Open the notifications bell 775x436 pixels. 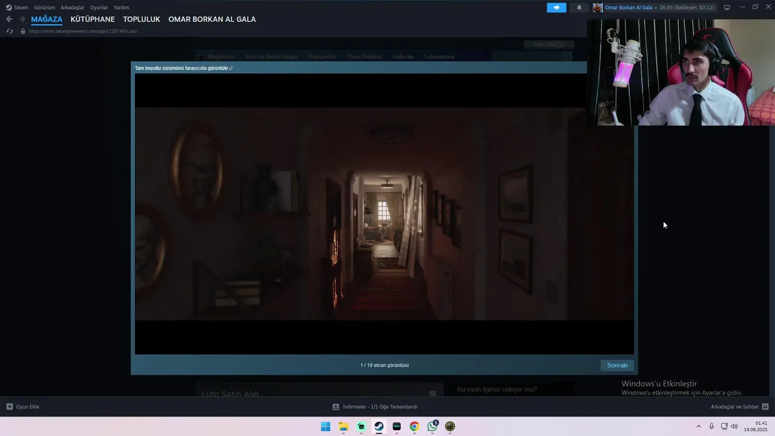click(579, 7)
